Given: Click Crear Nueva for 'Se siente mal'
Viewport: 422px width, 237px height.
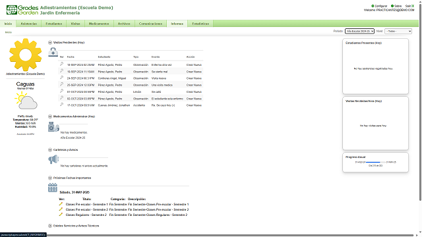Looking at the screenshot, I should point(194,72).
